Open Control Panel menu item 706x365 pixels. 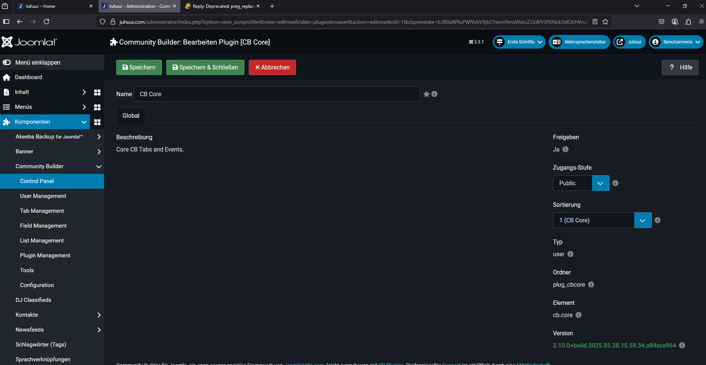(52, 181)
